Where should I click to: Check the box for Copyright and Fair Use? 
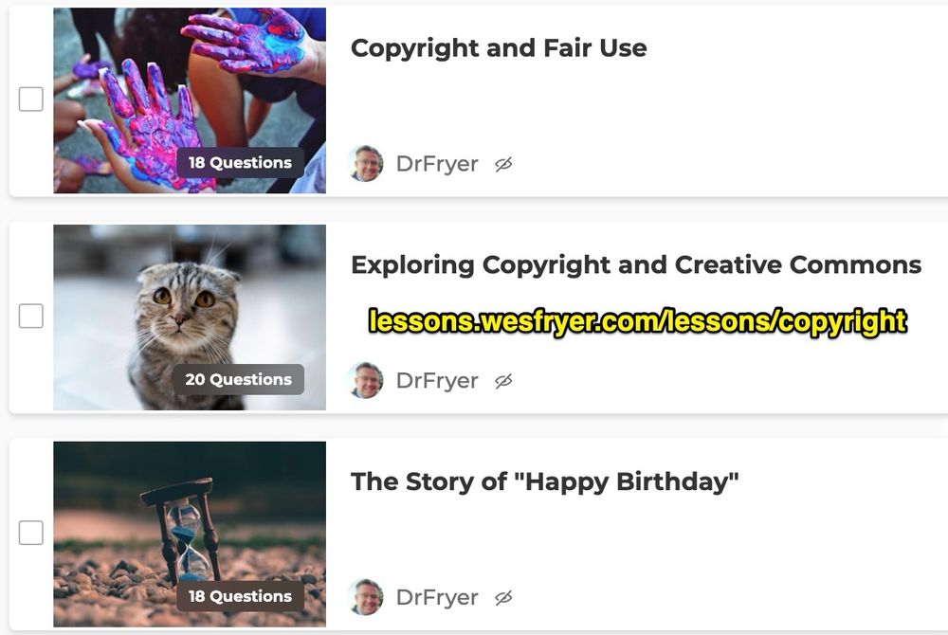pyautogui.click(x=31, y=100)
